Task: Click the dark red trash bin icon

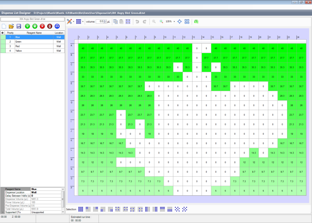Action: [x=49, y=26]
